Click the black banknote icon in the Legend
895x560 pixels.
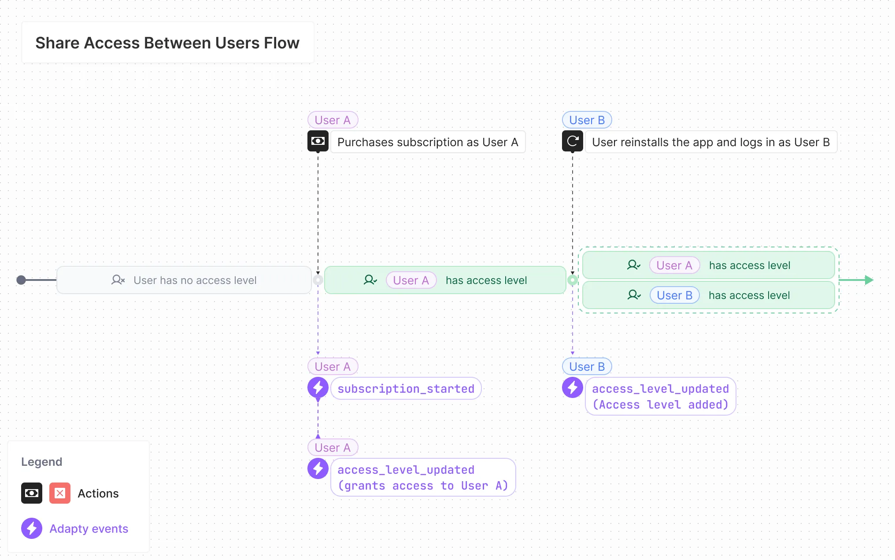coord(31,493)
